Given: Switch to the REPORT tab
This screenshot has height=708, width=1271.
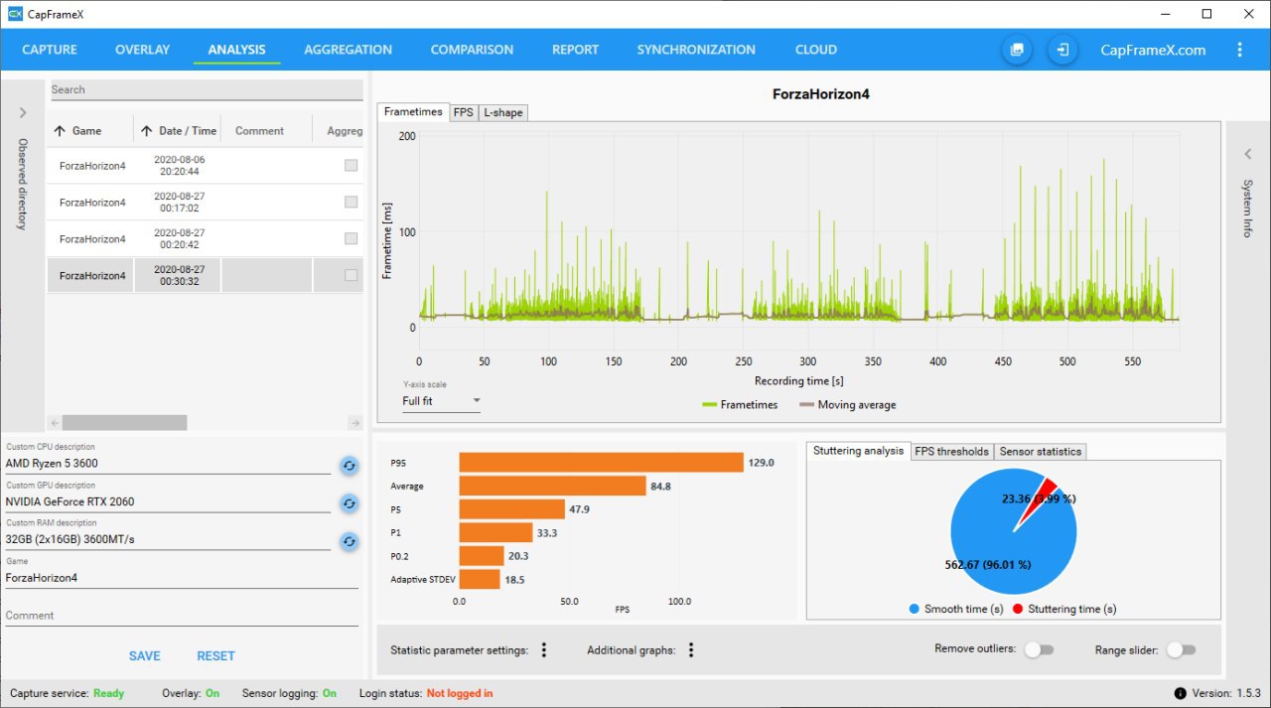Looking at the screenshot, I should (575, 50).
